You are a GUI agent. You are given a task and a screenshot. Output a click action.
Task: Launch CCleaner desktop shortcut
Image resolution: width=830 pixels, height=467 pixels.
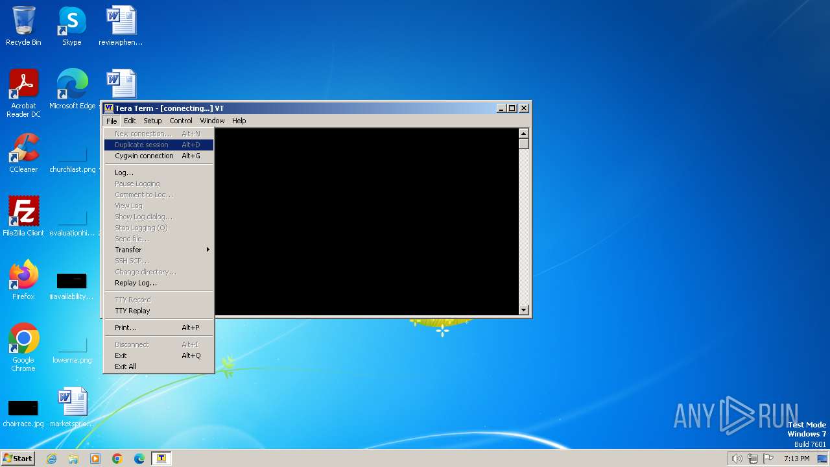pos(23,153)
